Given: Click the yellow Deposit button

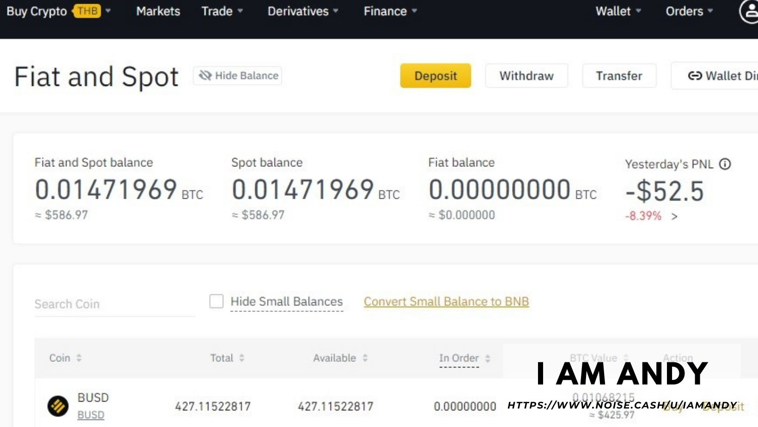Looking at the screenshot, I should (x=435, y=76).
